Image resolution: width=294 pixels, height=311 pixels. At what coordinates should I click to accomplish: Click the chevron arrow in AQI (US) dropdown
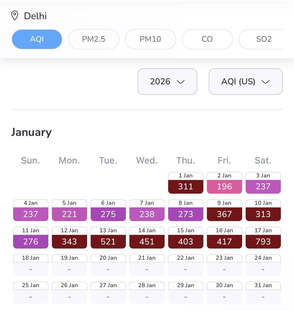pos(265,82)
